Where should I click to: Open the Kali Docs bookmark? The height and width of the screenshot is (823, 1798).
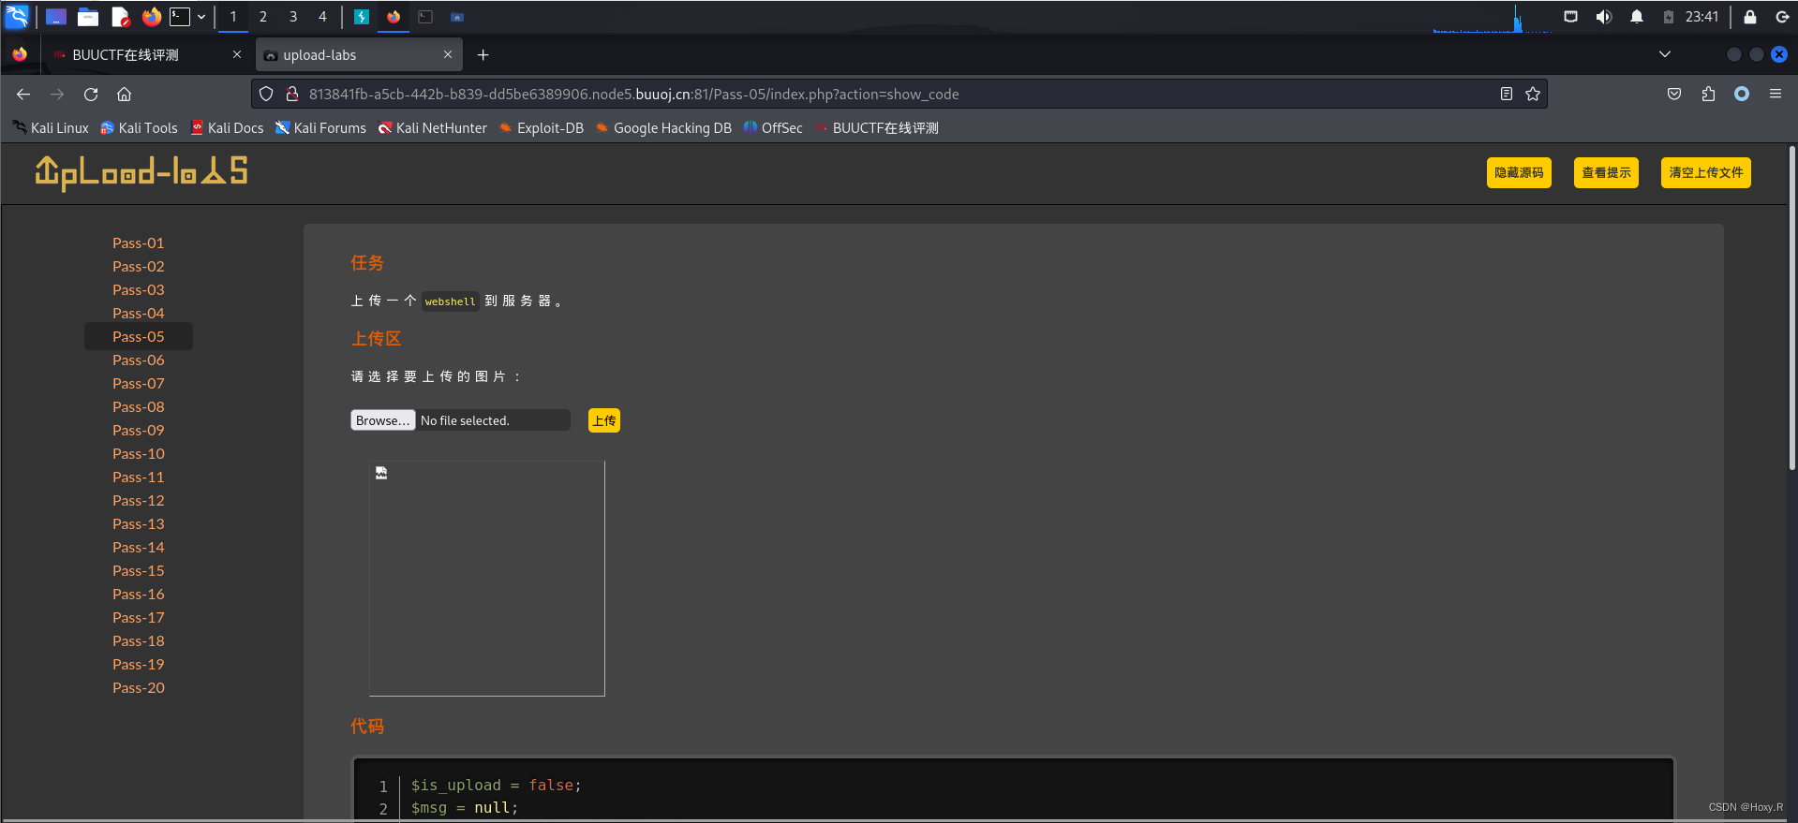tap(227, 128)
